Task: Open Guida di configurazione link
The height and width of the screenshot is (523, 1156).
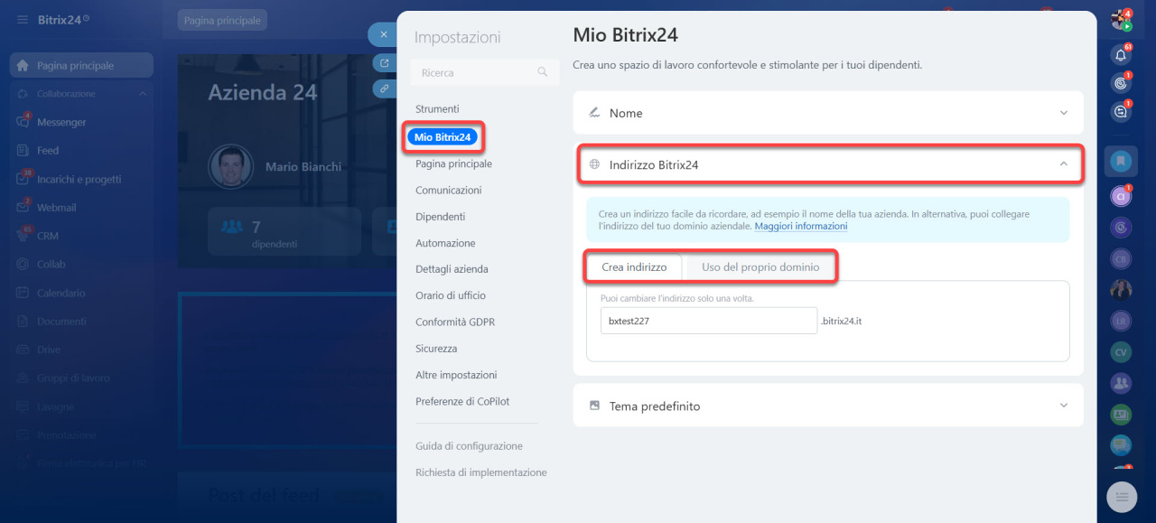Action: click(x=469, y=446)
